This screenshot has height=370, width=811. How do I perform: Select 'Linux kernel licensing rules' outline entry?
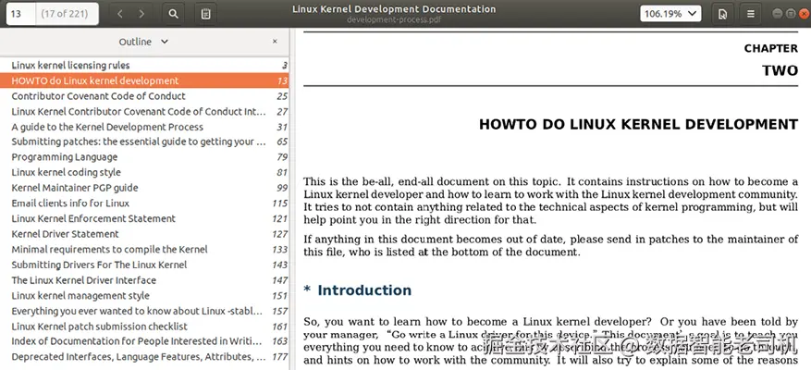(144, 65)
